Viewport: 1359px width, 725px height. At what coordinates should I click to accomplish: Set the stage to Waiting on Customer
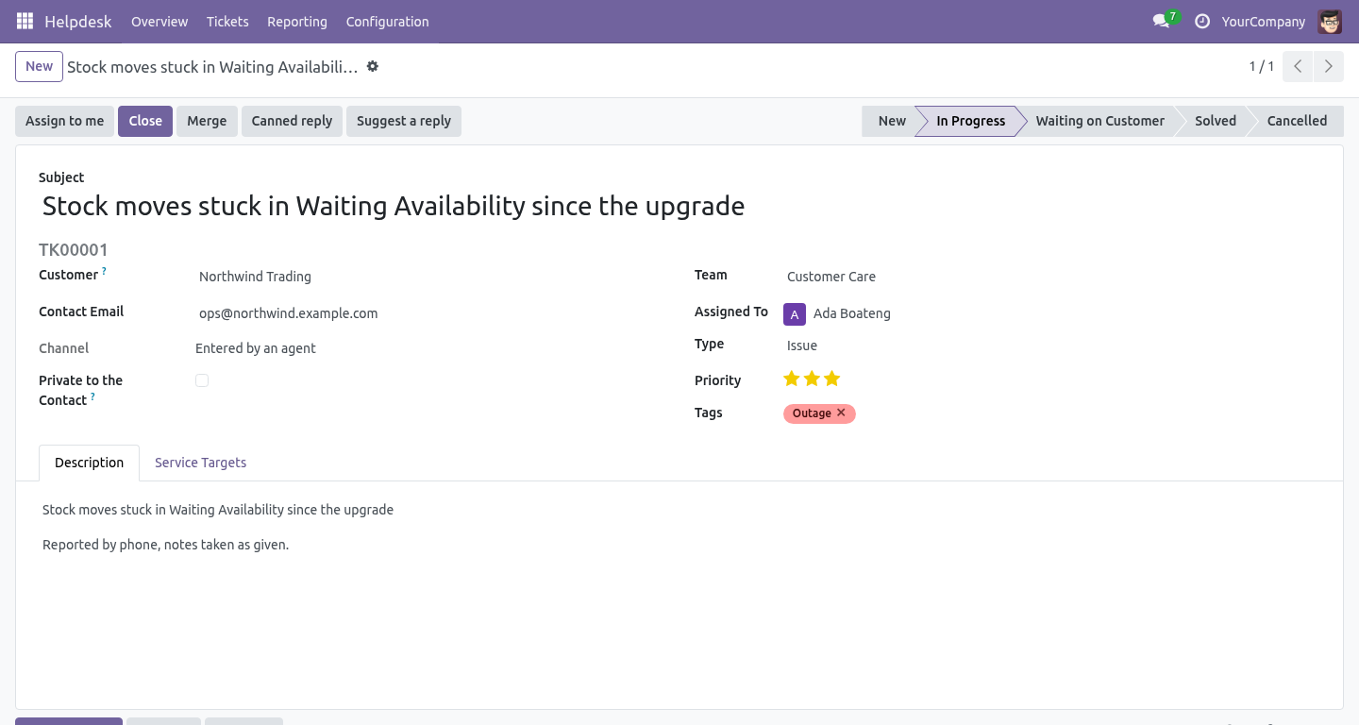1099,121
